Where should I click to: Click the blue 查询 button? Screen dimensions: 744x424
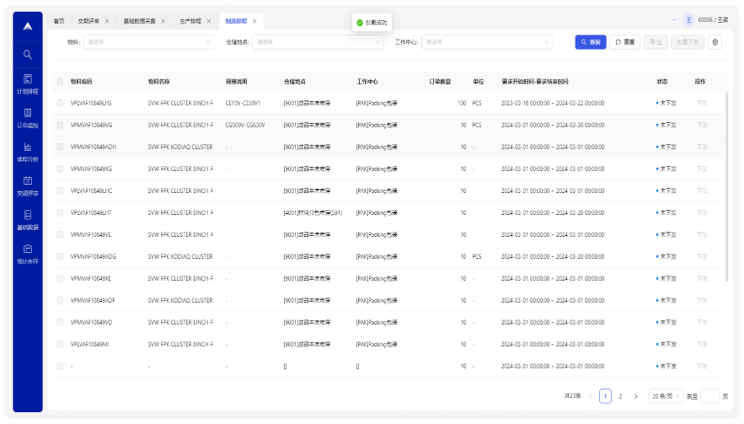coord(591,42)
